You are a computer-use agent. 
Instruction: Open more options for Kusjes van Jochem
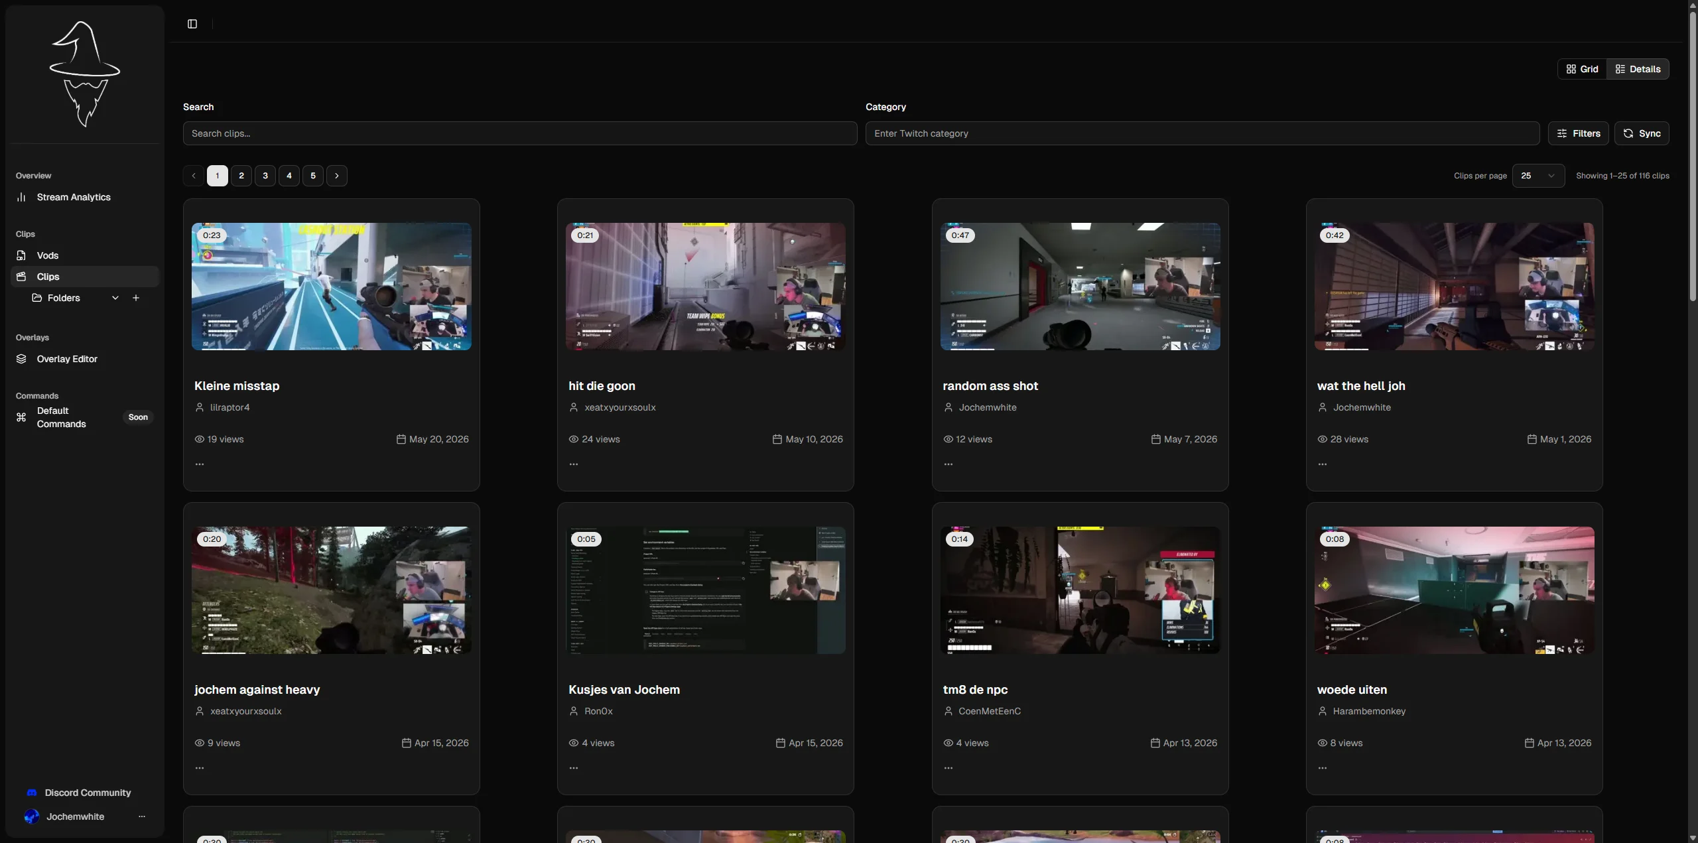[574, 768]
